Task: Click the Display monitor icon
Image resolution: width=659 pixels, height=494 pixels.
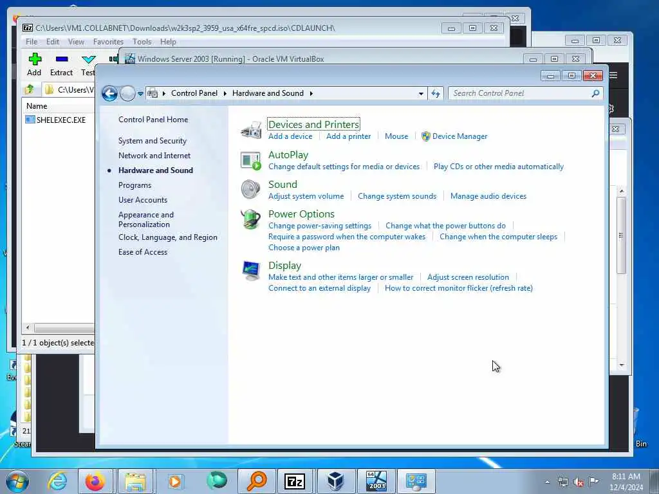Action: (x=251, y=271)
